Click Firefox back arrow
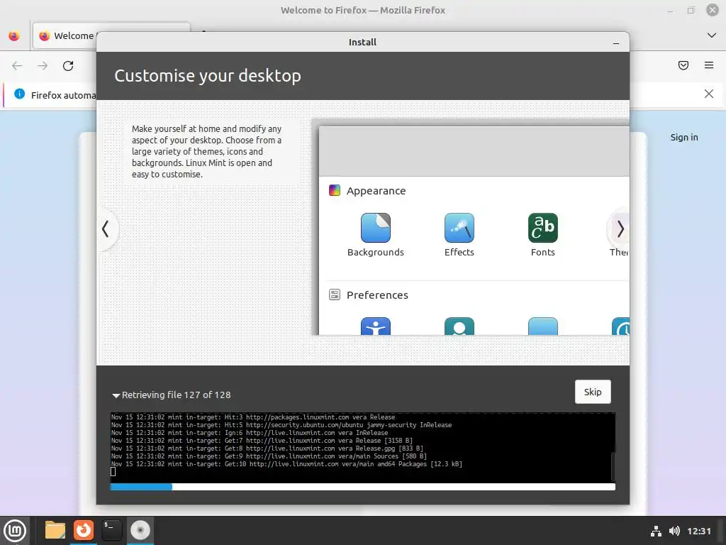The height and width of the screenshot is (545, 726). click(17, 66)
